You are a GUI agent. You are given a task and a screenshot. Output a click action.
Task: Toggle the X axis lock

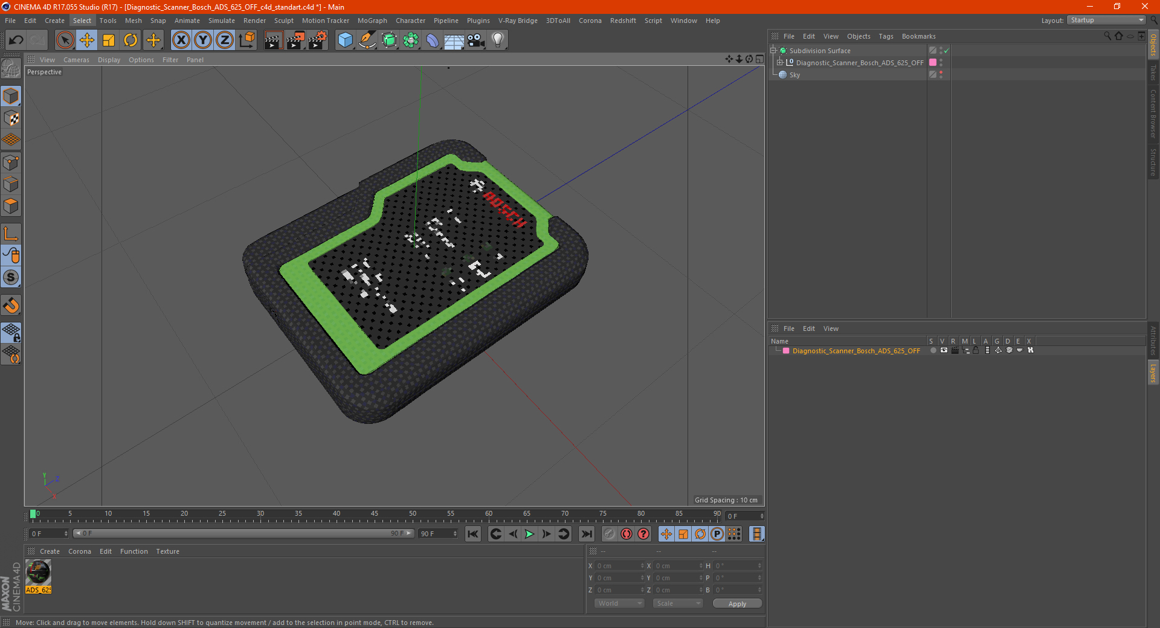tap(181, 40)
